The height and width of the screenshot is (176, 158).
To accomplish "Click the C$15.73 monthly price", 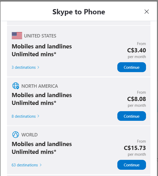I will (x=135, y=148).
